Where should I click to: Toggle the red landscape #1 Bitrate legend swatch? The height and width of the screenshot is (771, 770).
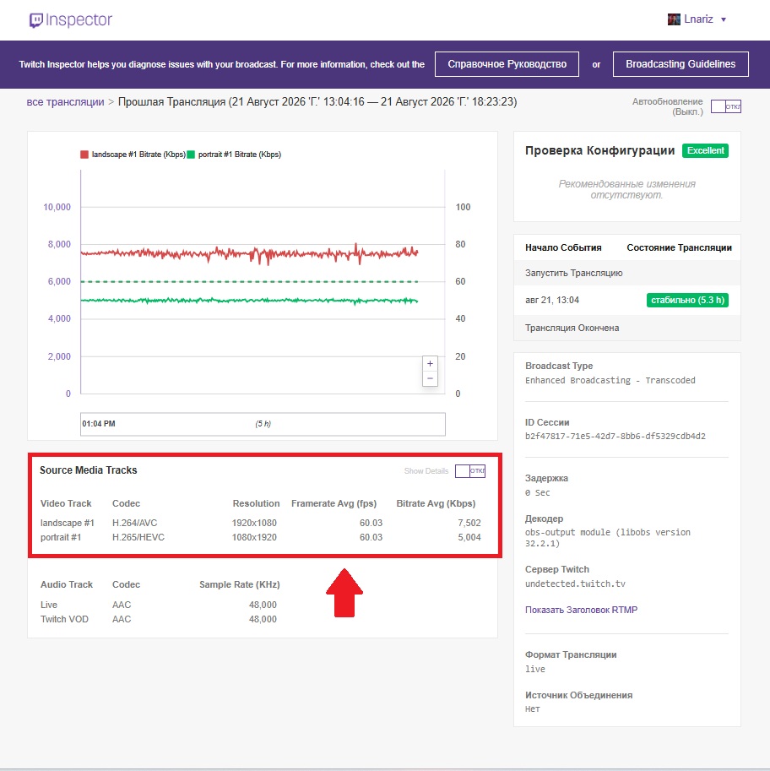tap(84, 155)
